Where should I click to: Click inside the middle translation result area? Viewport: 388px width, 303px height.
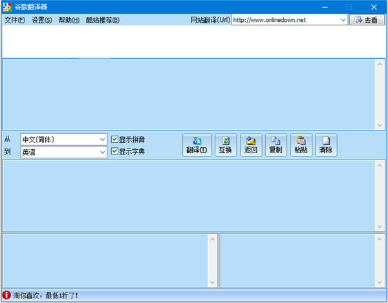[189, 196]
